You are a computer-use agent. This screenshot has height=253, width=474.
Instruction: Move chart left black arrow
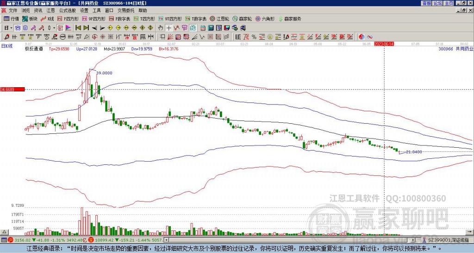[94, 28]
